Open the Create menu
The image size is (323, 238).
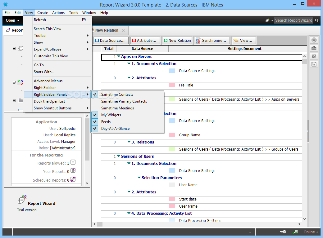[43, 12]
